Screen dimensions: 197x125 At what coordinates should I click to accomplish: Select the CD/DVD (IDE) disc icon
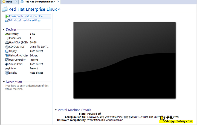coord(7,47)
